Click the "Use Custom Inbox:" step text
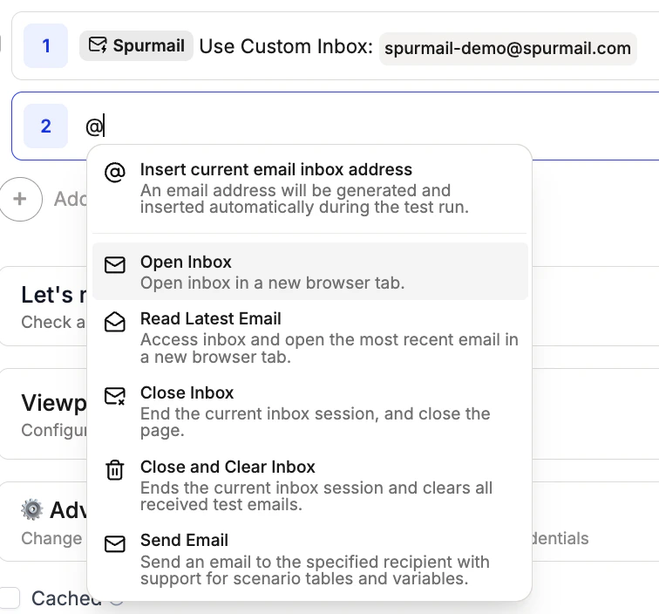The height and width of the screenshot is (614, 659). point(286,45)
